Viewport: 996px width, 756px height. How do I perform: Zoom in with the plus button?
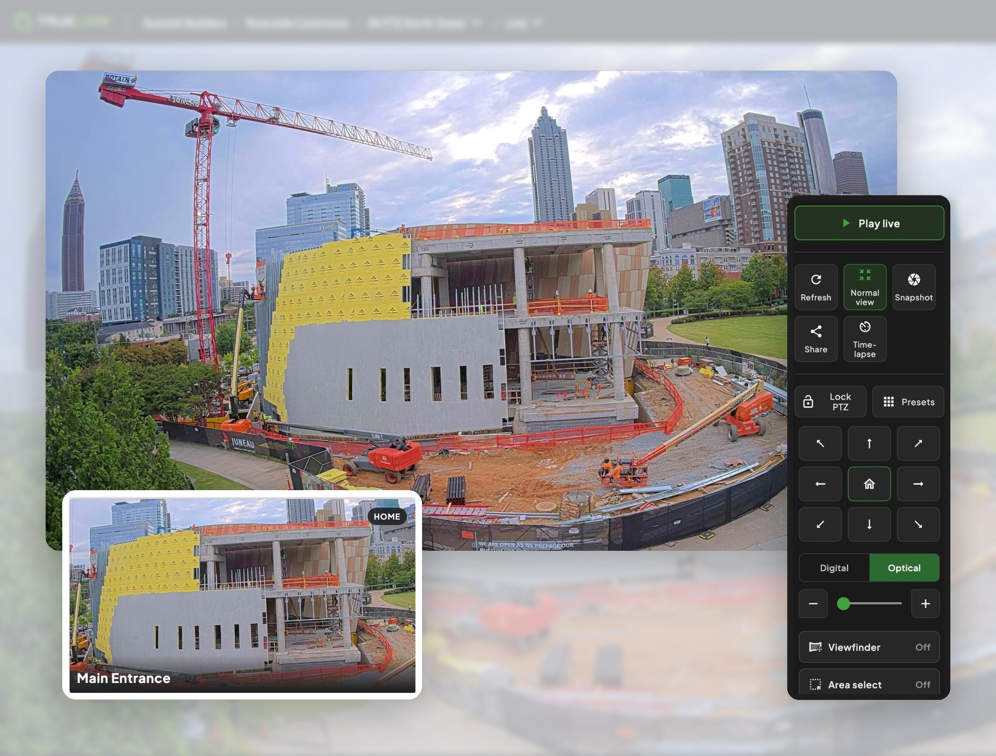(925, 604)
